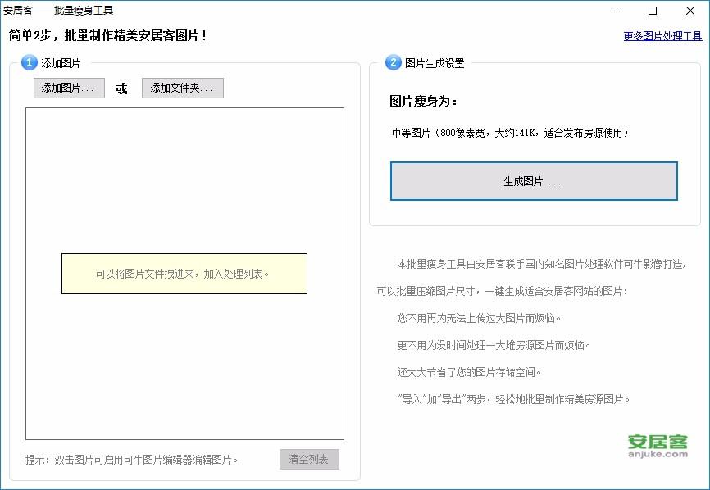The image size is (710, 490).
Task: Click the step 2 图片生成设置 heading
Action: coord(435,63)
